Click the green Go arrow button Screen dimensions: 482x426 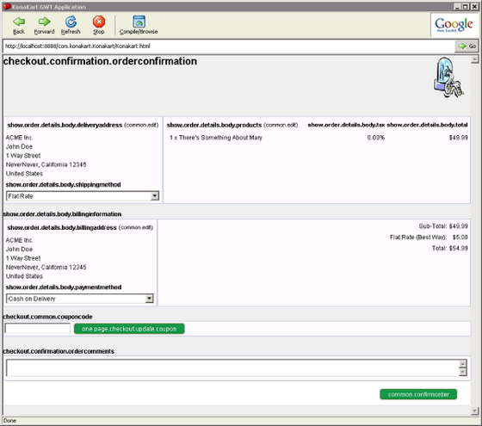[x=467, y=46]
